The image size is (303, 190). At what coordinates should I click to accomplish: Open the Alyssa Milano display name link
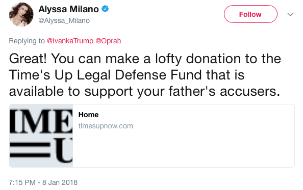pyautogui.click(x=68, y=9)
